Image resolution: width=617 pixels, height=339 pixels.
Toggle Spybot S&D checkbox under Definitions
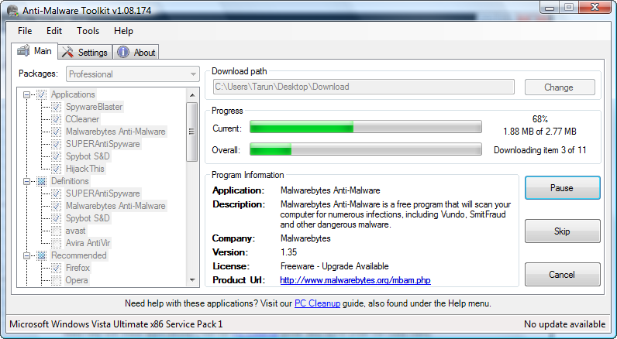coord(57,218)
